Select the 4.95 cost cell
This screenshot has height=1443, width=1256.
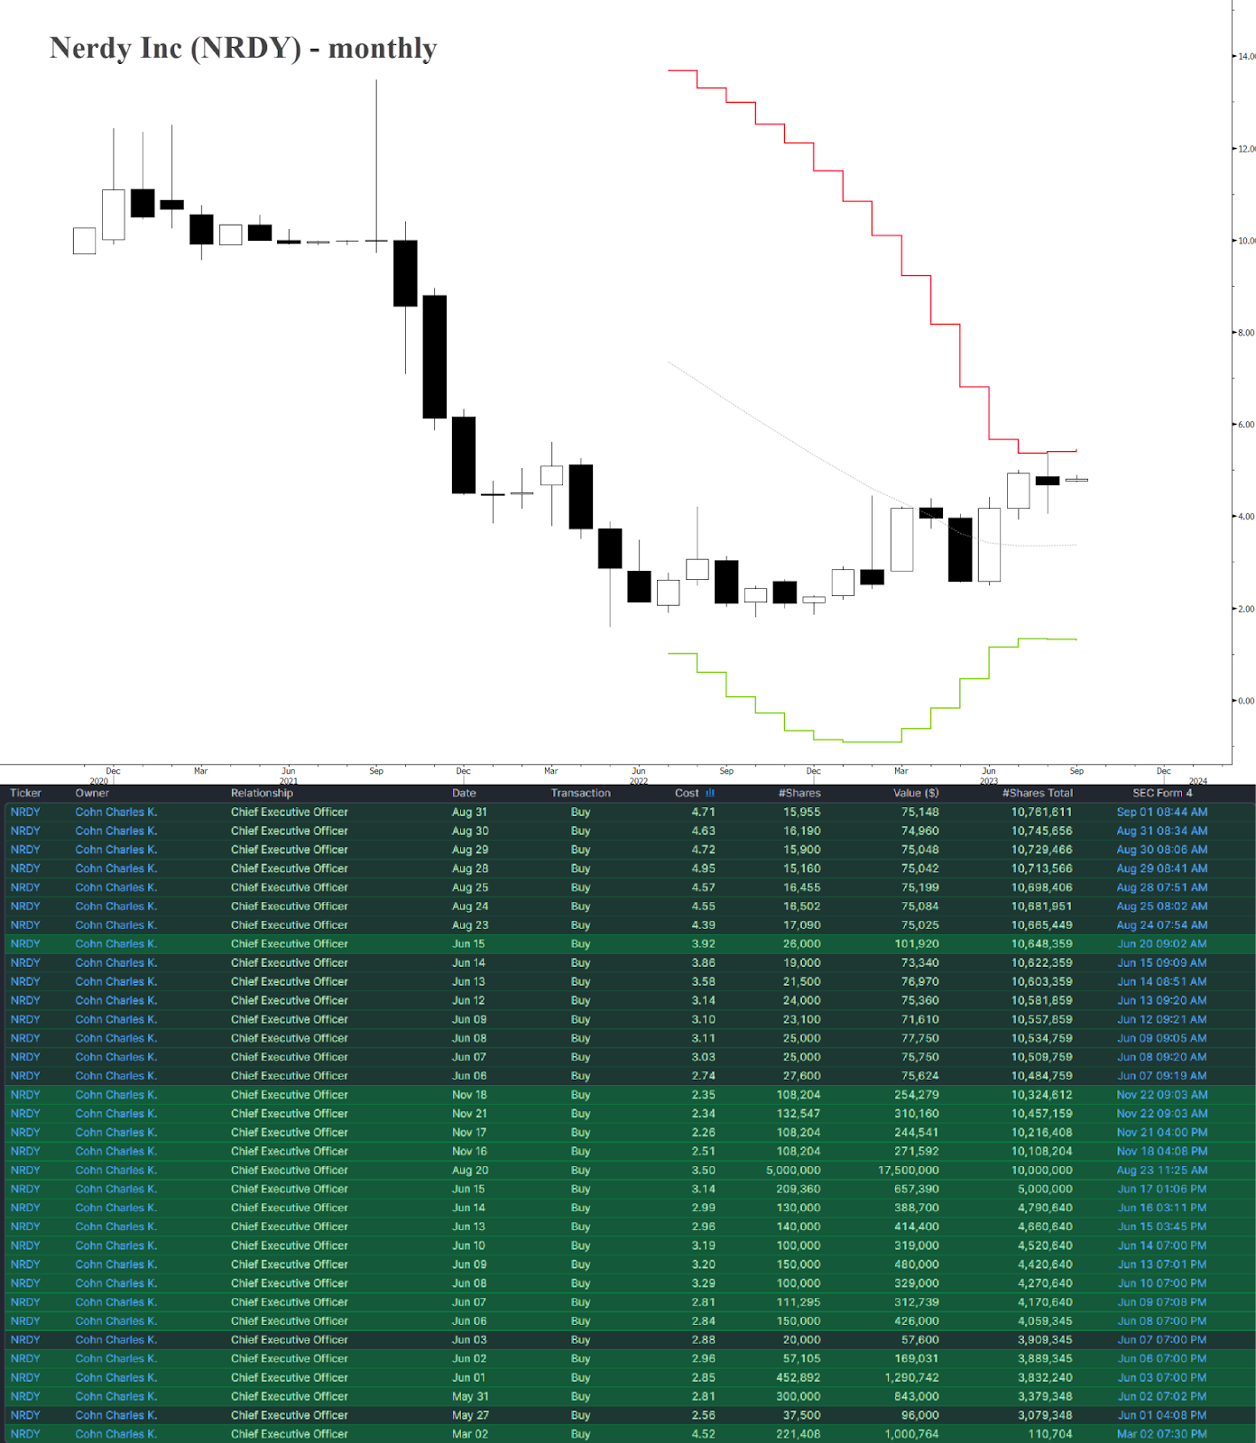(x=704, y=869)
